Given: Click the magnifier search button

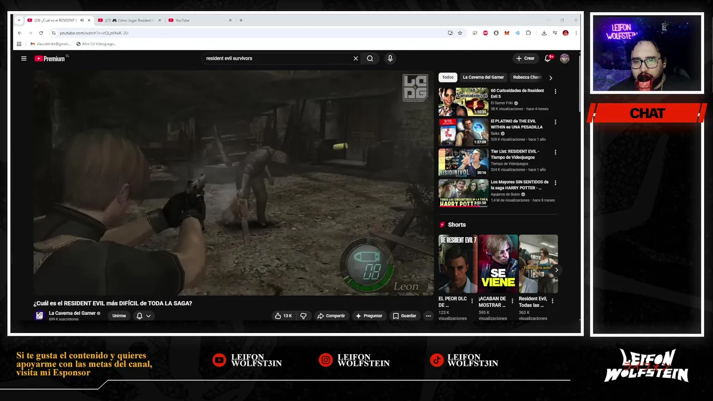Looking at the screenshot, I should [370, 58].
